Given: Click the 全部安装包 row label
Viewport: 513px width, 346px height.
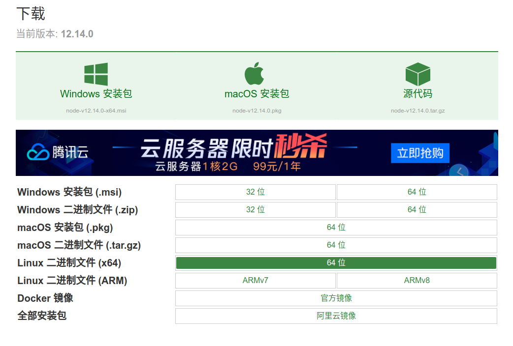Looking at the screenshot, I should pos(42,316).
